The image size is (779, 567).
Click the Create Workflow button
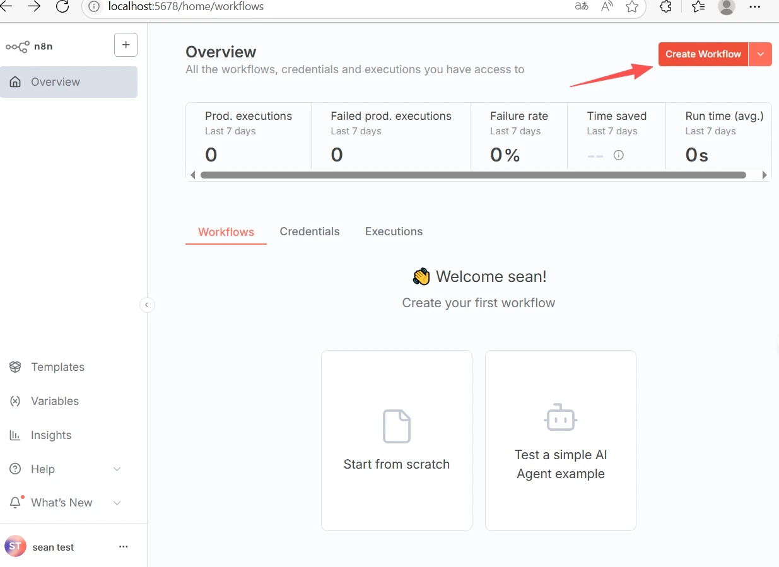pos(703,54)
